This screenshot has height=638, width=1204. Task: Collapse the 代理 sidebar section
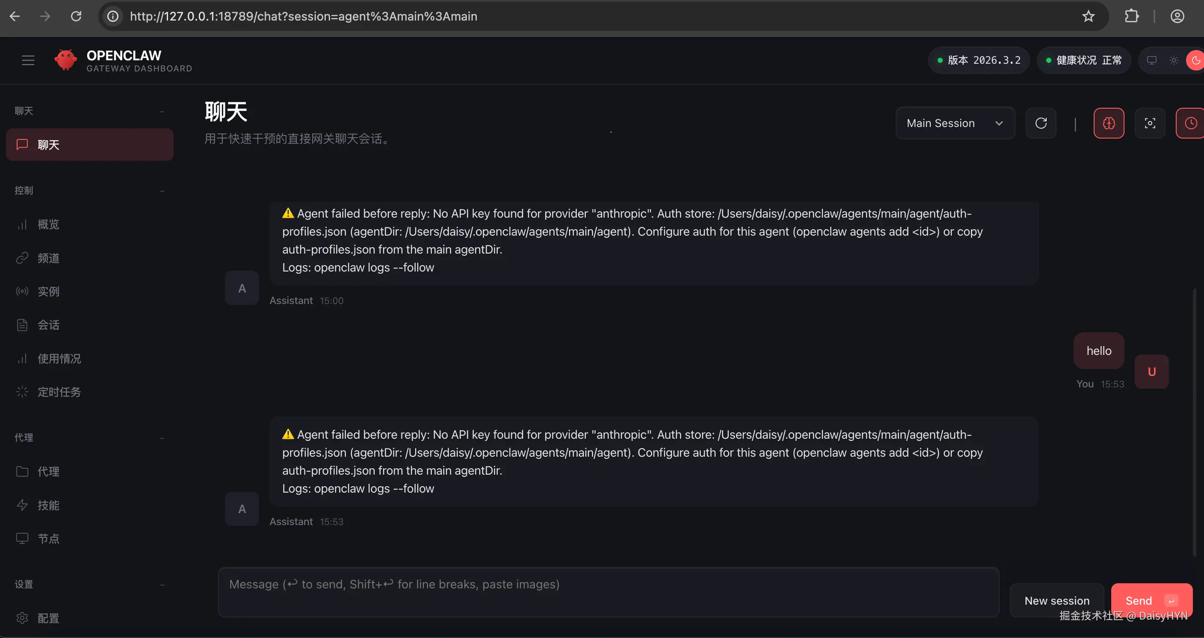162,438
